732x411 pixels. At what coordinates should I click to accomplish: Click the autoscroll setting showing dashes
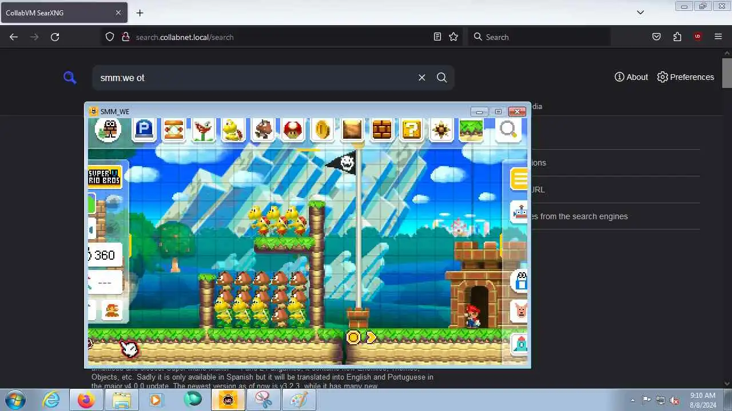(105, 283)
